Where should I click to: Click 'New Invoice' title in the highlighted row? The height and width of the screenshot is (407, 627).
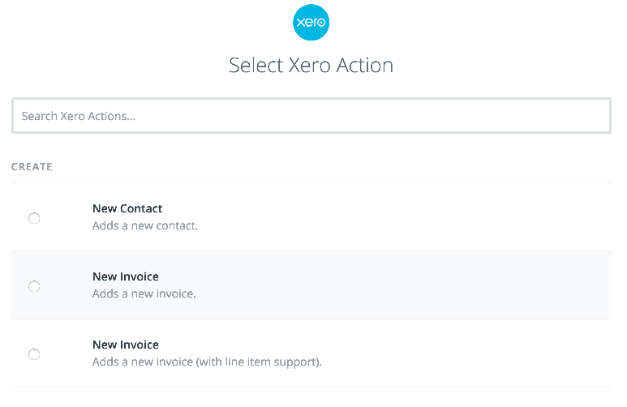[x=126, y=276]
